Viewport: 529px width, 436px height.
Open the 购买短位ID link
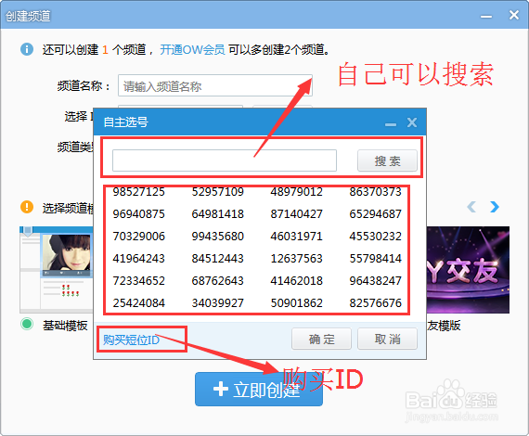pyautogui.click(x=131, y=340)
